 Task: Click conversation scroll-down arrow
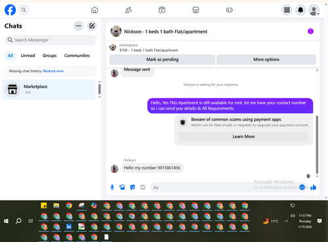(x=317, y=176)
